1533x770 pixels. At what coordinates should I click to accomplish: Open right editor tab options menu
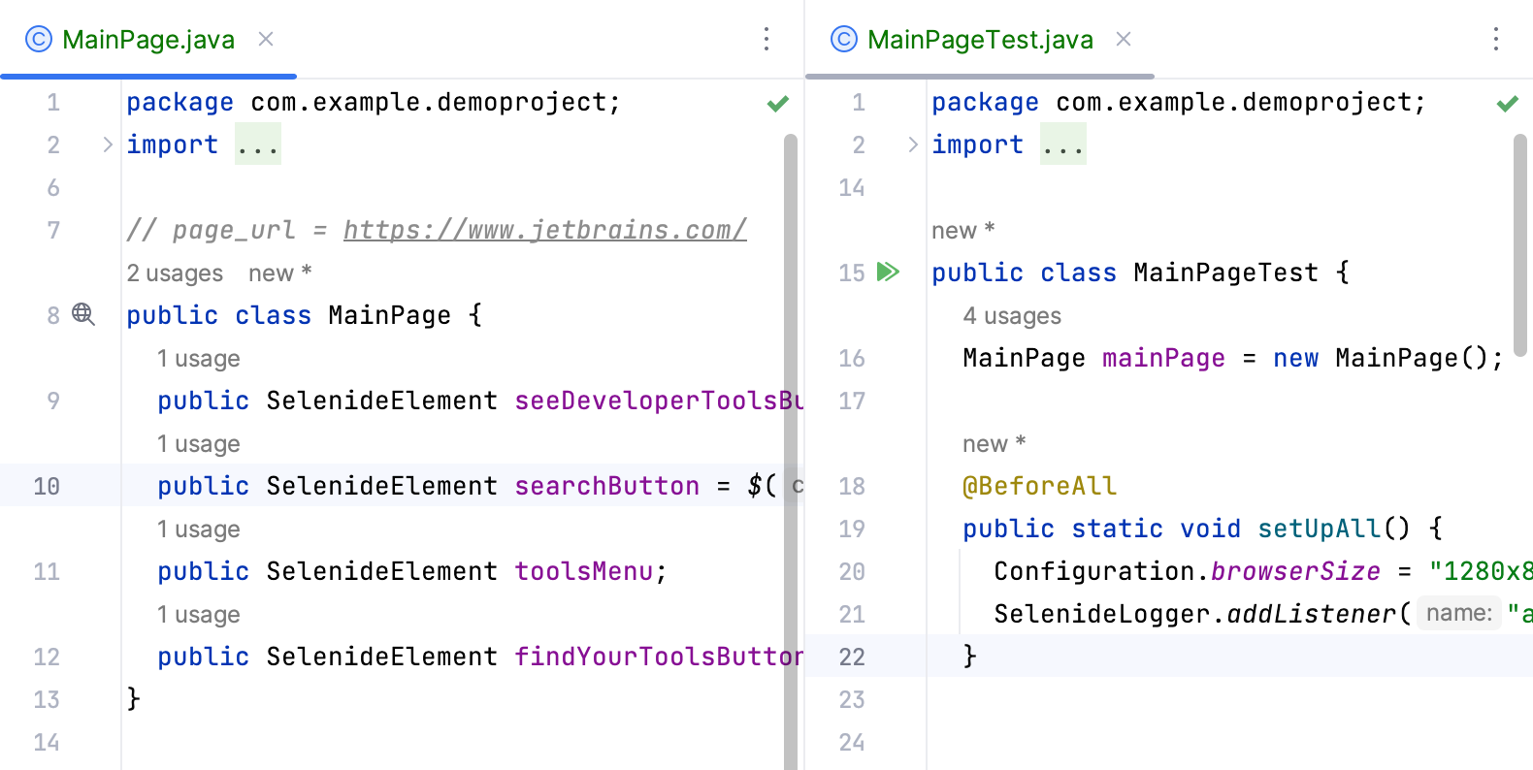1496,39
